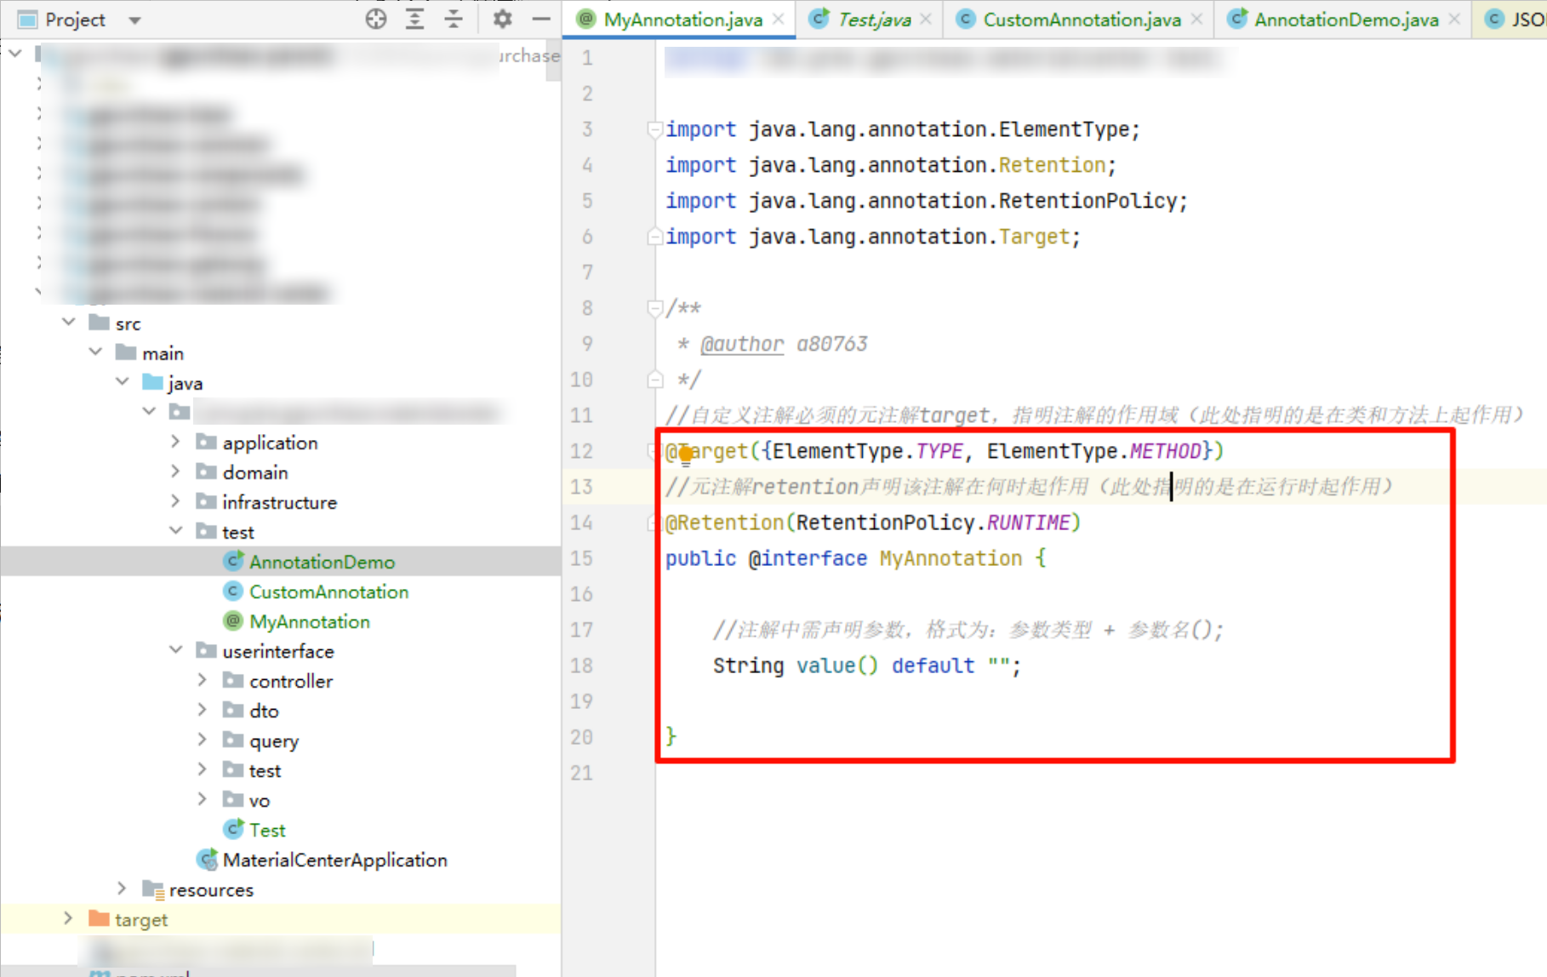The image size is (1547, 977).
Task: Click the test package under userinterface
Action: tap(265, 770)
